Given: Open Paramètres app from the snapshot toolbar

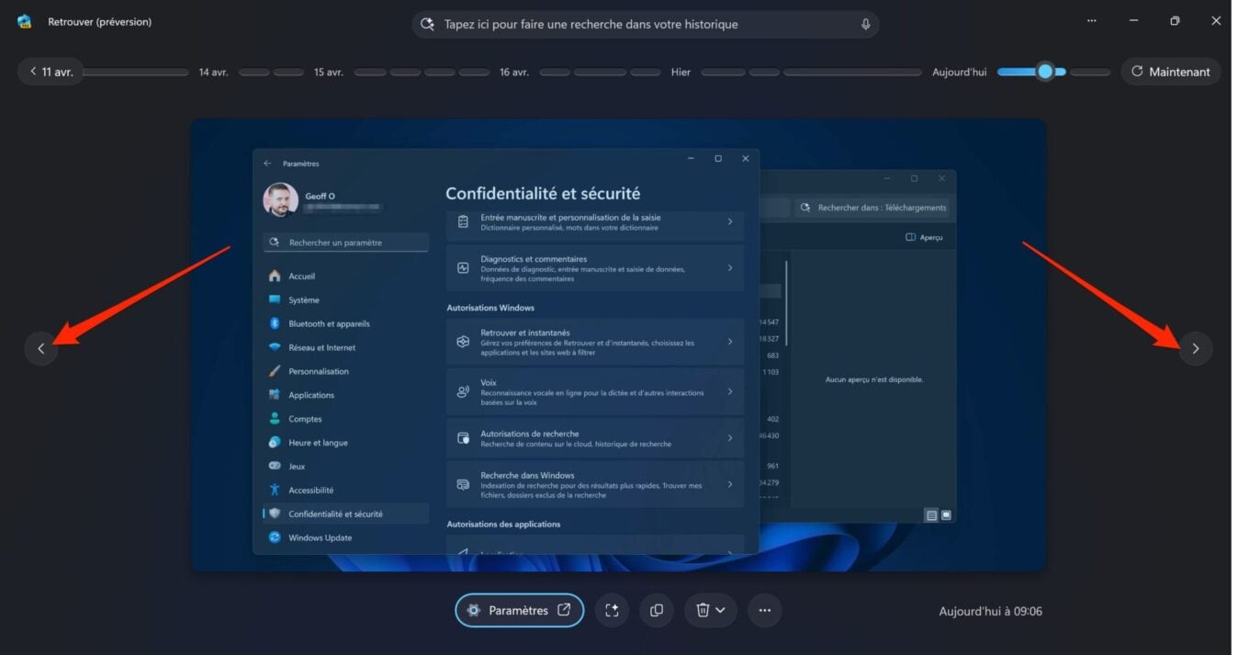Looking at the screenshot, I should [519, 610].
